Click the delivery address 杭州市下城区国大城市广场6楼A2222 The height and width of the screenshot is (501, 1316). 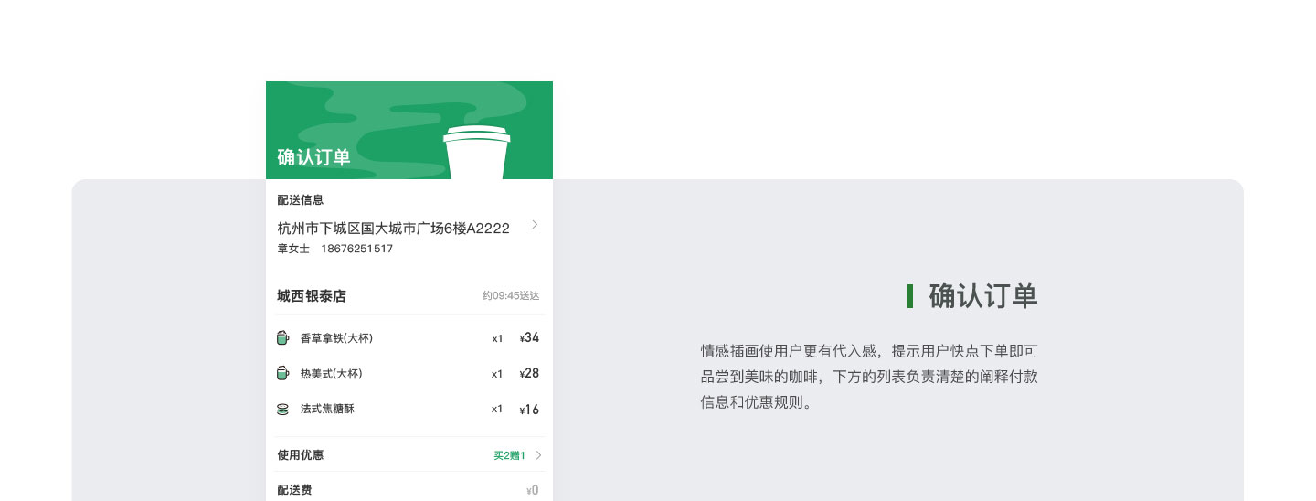(x=393, y=228)
